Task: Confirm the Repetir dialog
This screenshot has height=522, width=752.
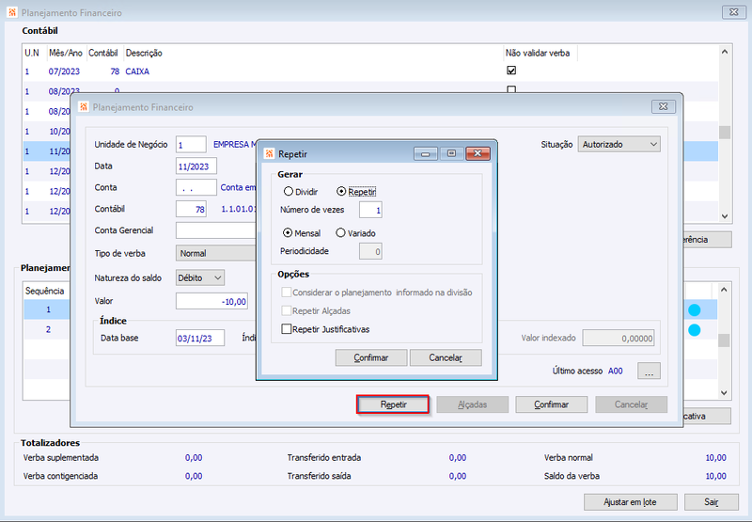Action: (371, 357)
